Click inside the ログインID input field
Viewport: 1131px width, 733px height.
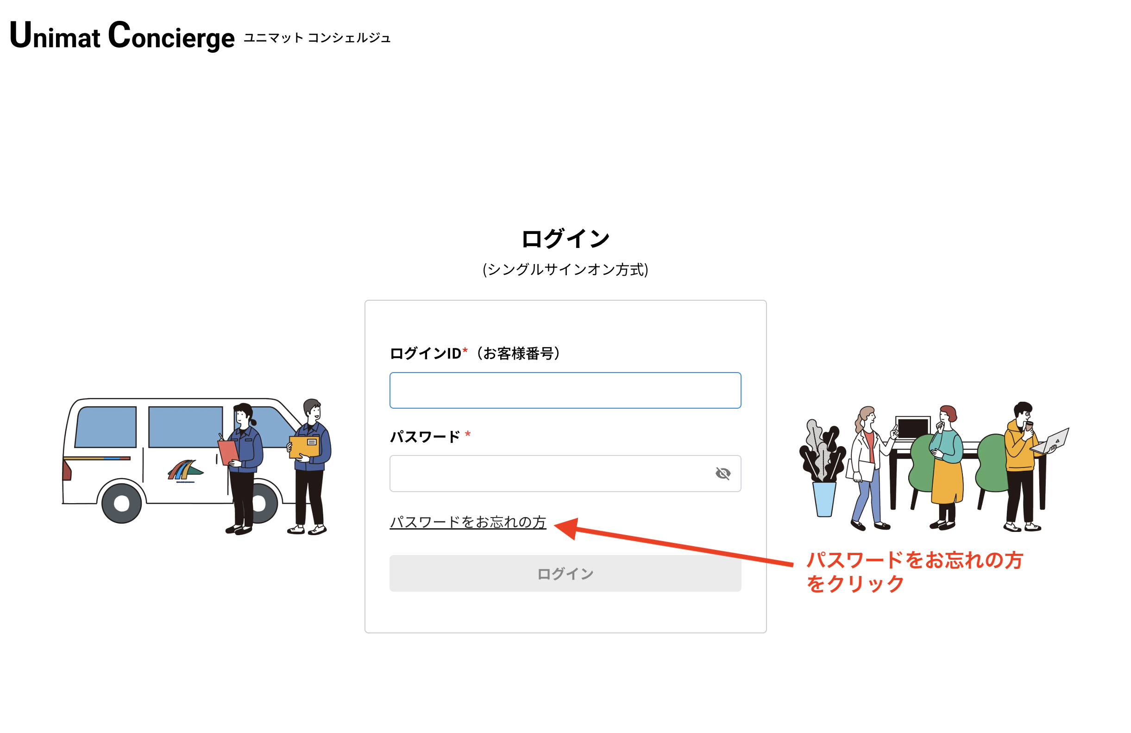click(x=565, y=390)
